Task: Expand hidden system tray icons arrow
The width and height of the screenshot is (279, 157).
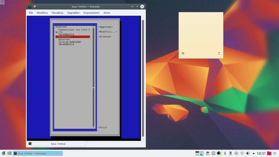Action: coord(254,154)
